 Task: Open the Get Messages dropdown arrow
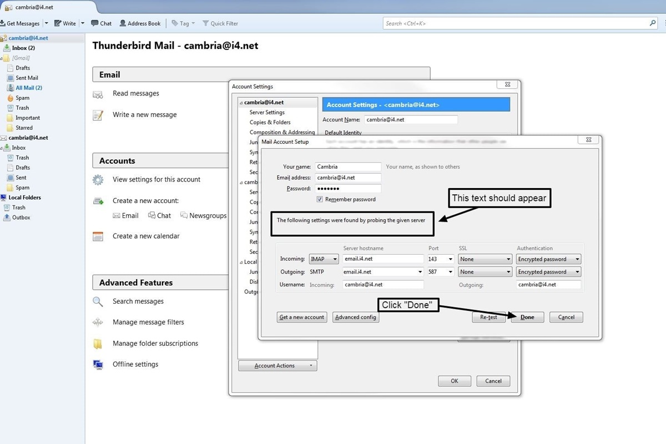pyautogui.click(x=46, y=23)
